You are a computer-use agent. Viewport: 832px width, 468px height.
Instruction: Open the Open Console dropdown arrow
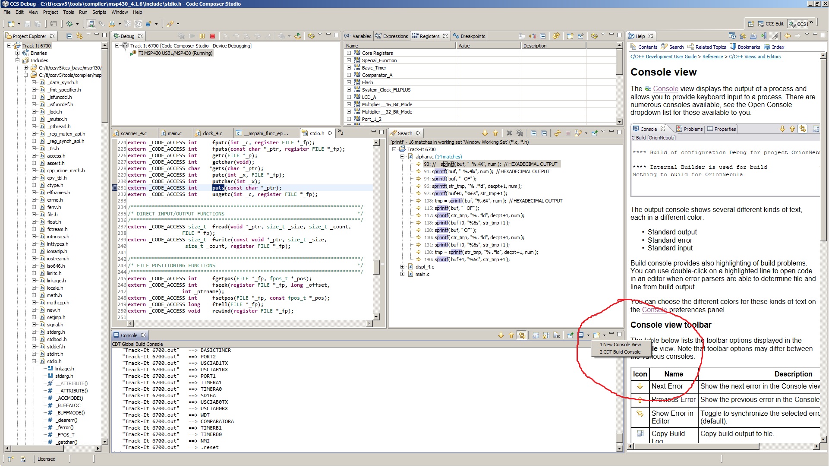pyautogui.click(x=604, y=335)
